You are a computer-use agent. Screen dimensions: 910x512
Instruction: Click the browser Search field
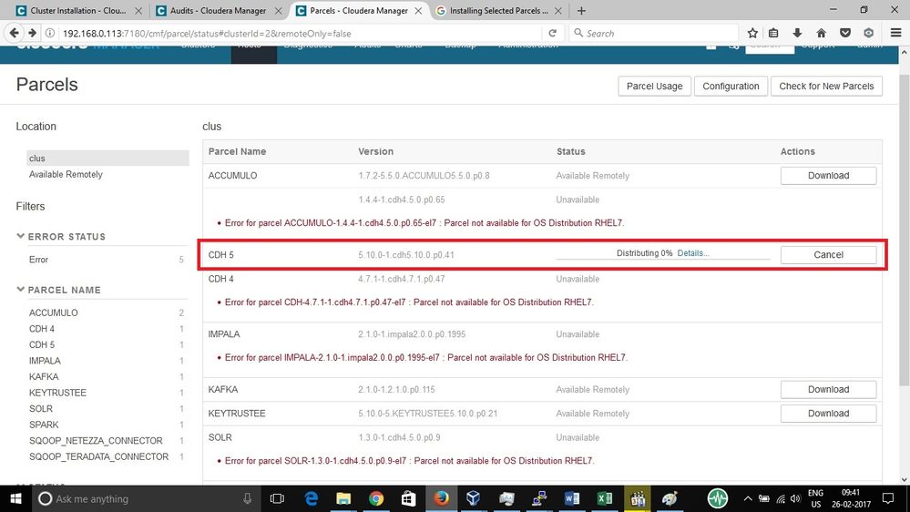pos(655,33)
